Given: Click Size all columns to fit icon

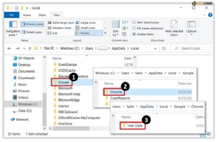Looking at the screenshot, I should pos(124,34).
